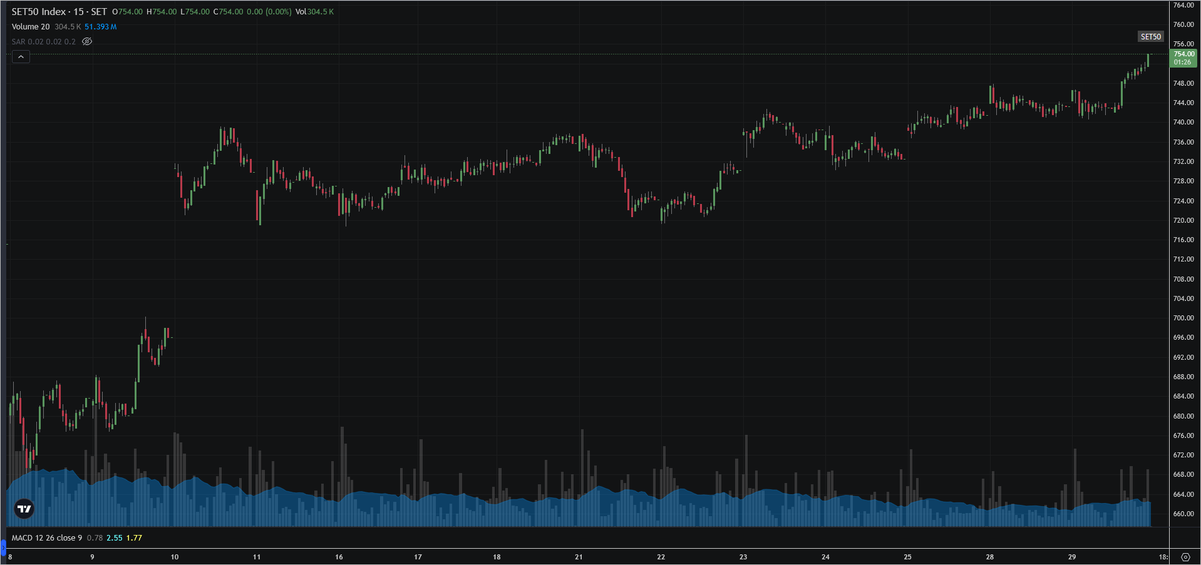Click the 720.00 price scale label
Screen dimensions: 1201x565
click(x=1183, y=220)
